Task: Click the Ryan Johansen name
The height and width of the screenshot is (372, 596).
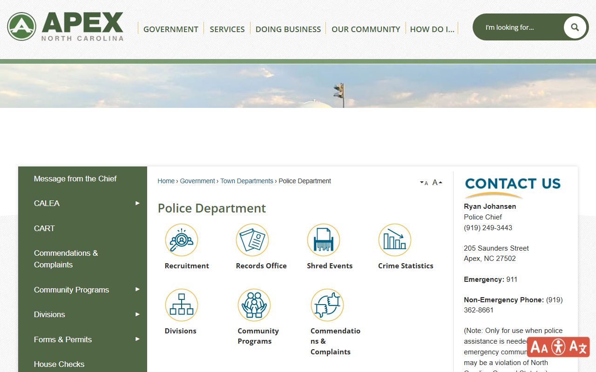Action: point(490,206)
